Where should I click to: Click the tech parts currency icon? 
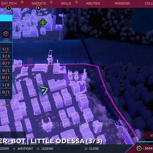pyautogui.click(x=139, y=148)
